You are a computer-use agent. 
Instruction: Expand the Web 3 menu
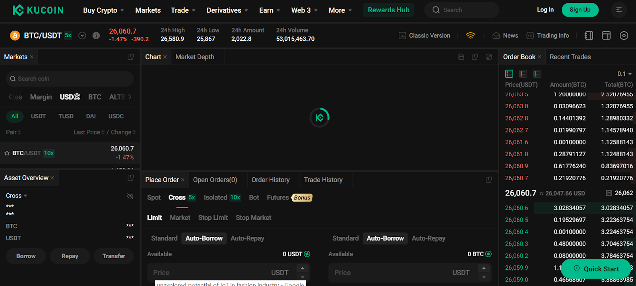click(304, 10)
